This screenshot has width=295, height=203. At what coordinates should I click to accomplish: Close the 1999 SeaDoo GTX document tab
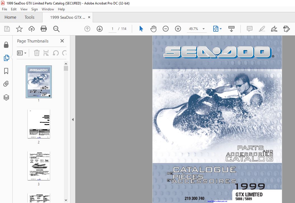(89, 17)
